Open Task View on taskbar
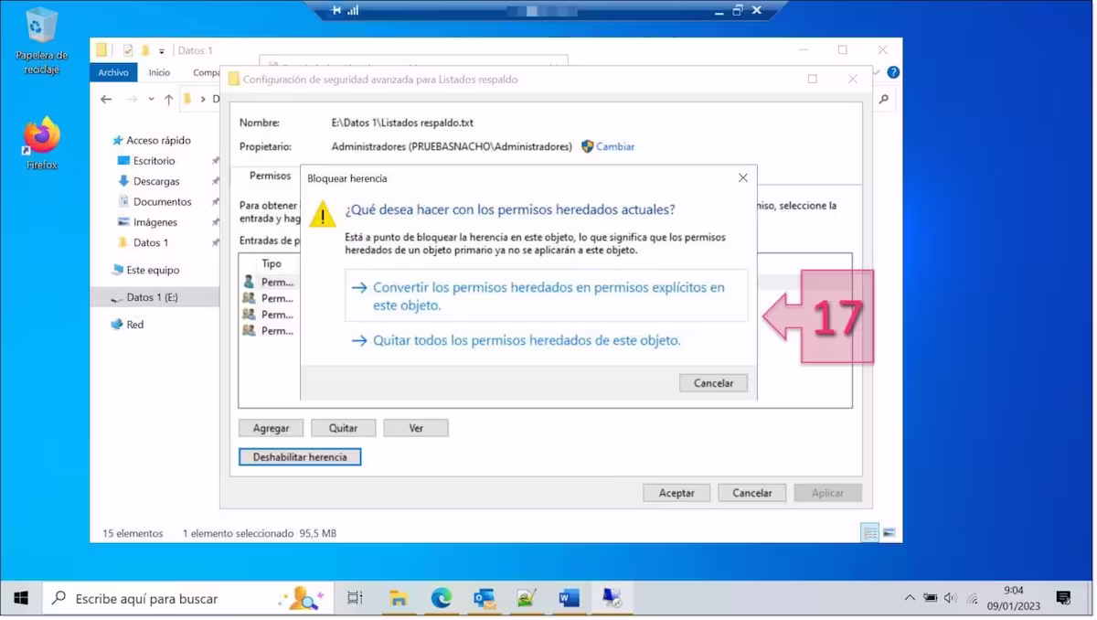This screenshot has width=1097, height=620. [x=356, y=598]
